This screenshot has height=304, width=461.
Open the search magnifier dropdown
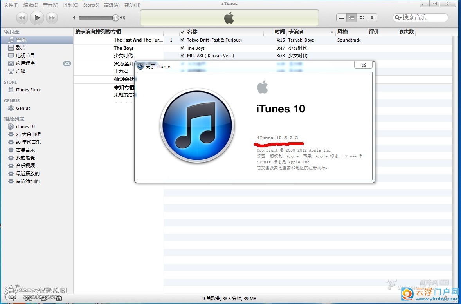(x=398, y=18)
